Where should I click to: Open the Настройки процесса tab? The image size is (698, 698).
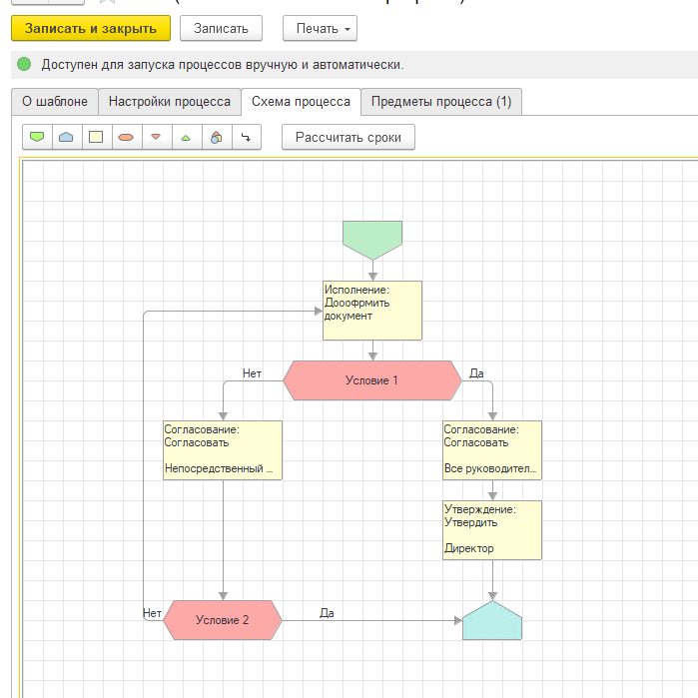point(170,102)
